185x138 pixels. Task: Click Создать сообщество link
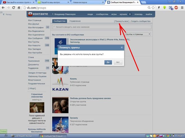141,21
